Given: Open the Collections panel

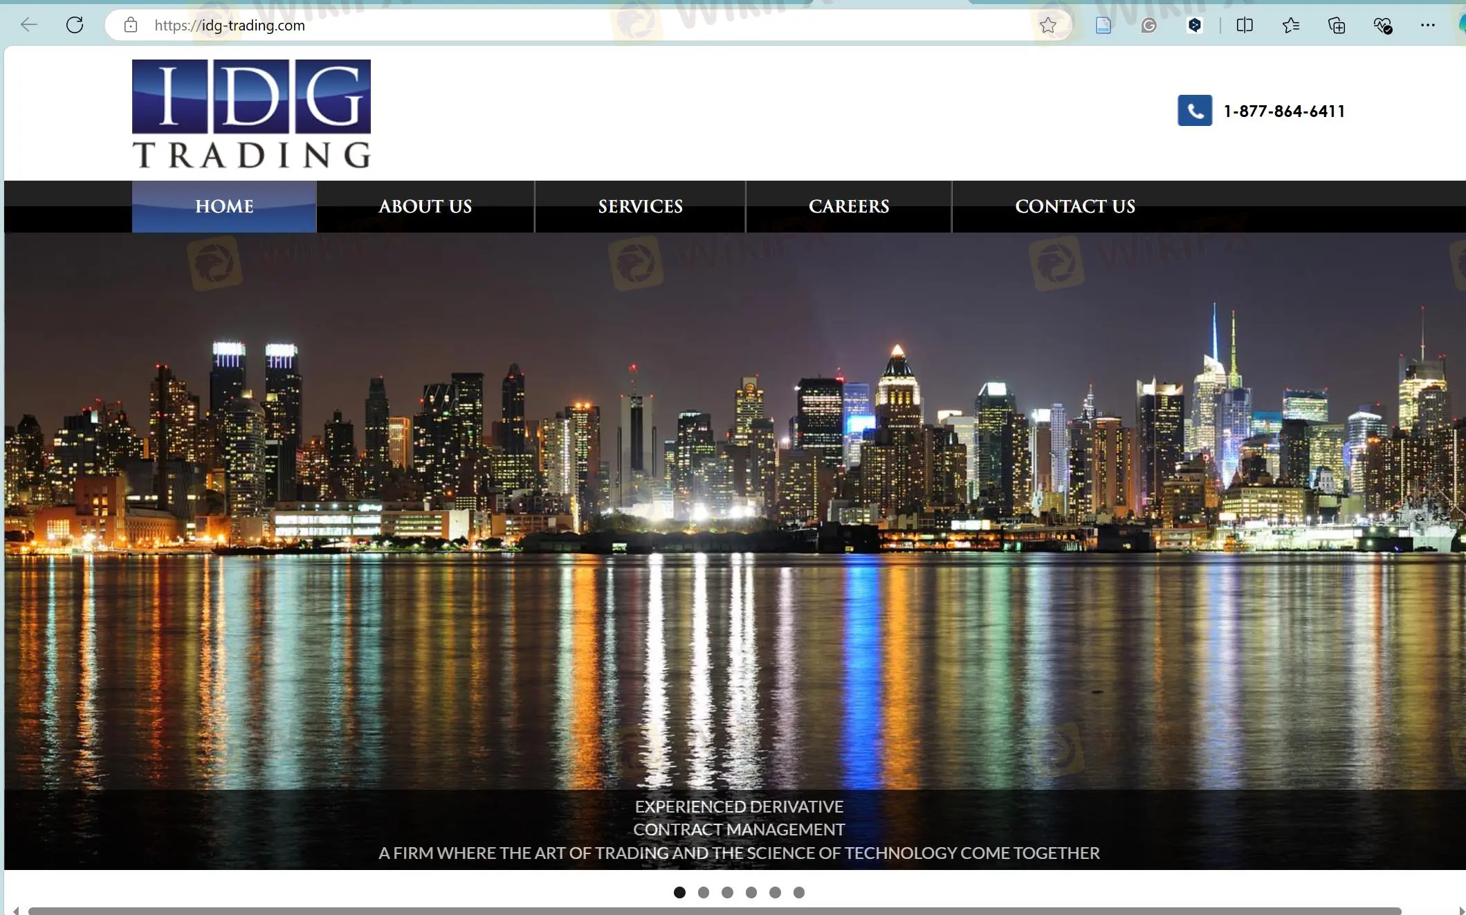Looking at the screenshot, I should tap(1336, 26).
